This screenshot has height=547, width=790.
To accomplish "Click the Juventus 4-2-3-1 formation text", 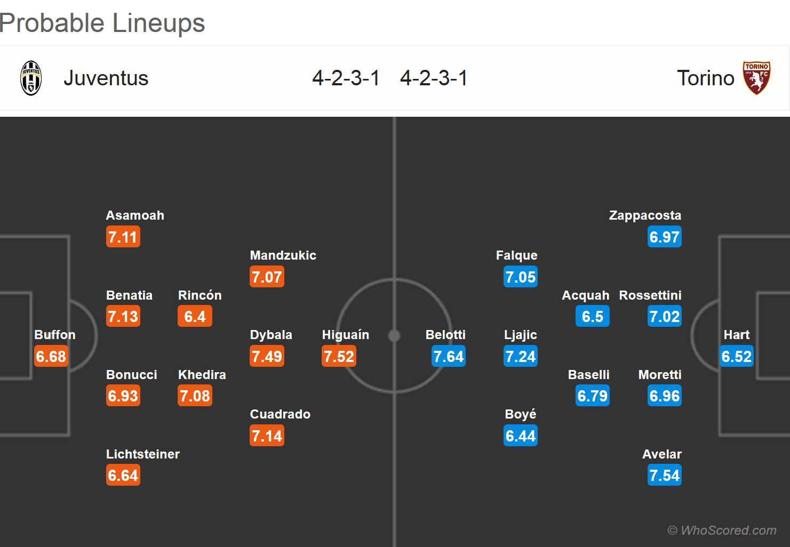I will click(x=346, y=78).
